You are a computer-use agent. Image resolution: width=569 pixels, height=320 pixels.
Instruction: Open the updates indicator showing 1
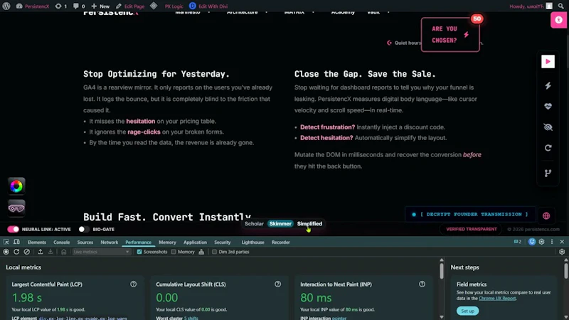[x=60, y=6]
